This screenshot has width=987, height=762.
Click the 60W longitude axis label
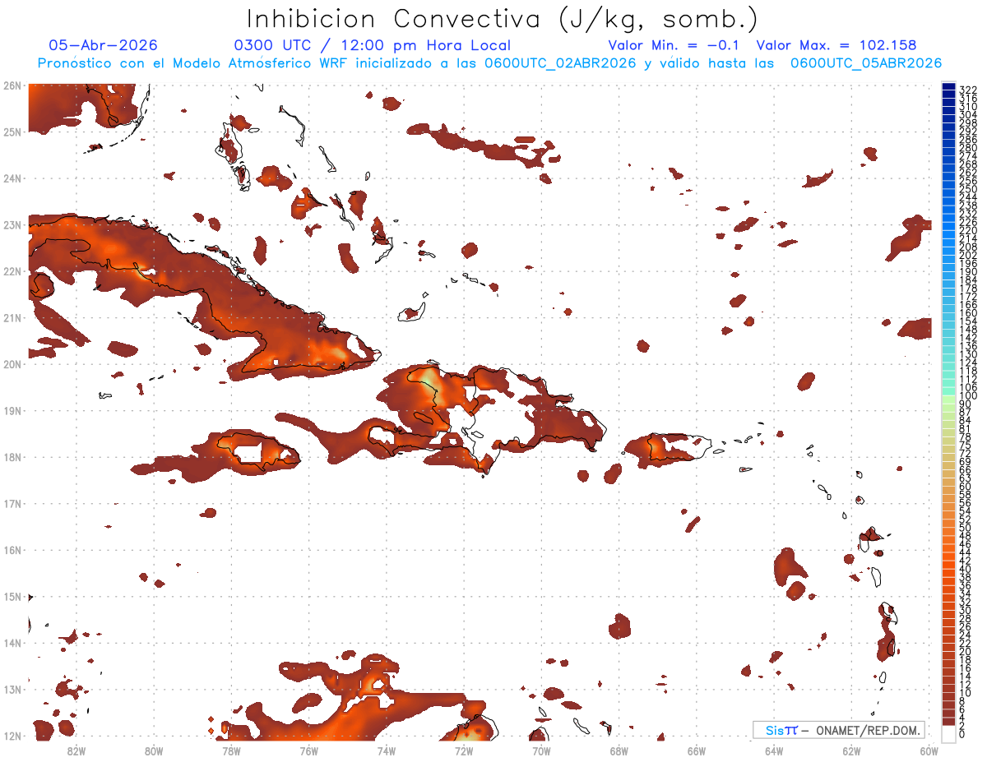coord(929,750)
